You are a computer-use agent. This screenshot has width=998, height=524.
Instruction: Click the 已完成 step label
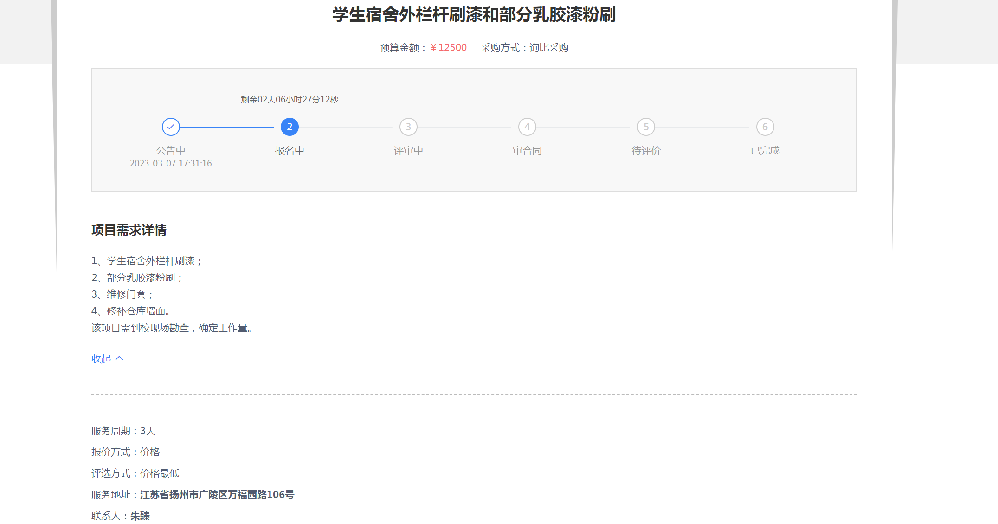click(765, 151)
